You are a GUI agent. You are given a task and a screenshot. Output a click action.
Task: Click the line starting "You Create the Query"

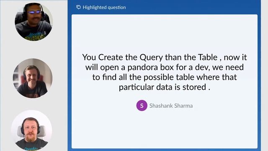point(165,57)
